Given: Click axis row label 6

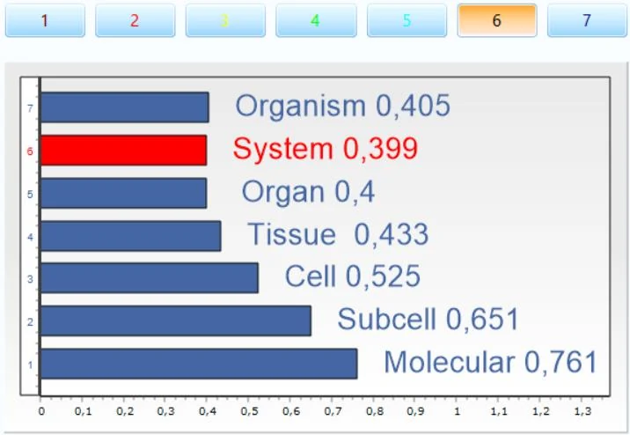Looking at the screenshot, I should (x=30, y=151).
